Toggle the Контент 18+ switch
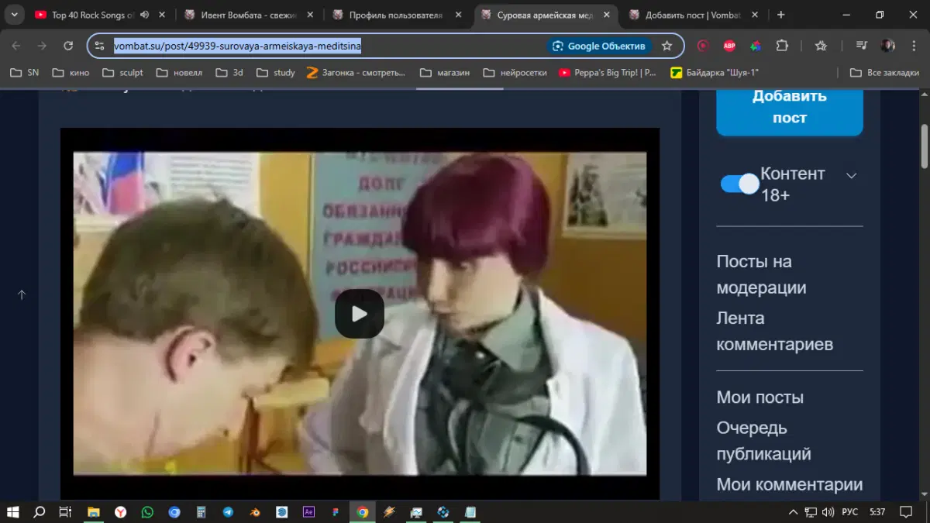Viewport: 930px width, 523px height. pos(740,184)
